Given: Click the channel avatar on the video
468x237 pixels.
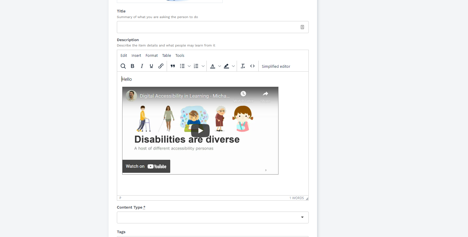Looking at the screenshot, I should pyautogui.click(x=131, y=96).
